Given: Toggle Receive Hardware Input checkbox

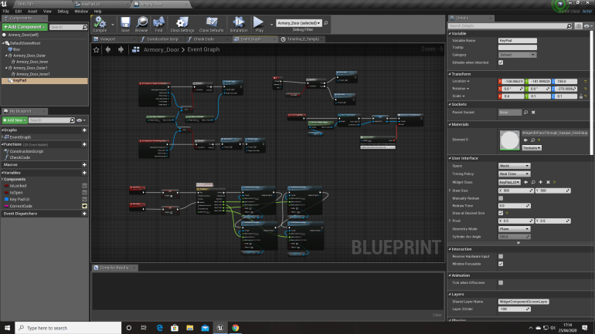Looking at the screenshot, I should [501, 256].
